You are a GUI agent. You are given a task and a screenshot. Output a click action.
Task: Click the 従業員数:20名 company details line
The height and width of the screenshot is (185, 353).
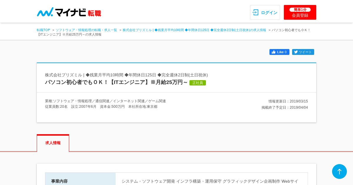pos(101,107)
